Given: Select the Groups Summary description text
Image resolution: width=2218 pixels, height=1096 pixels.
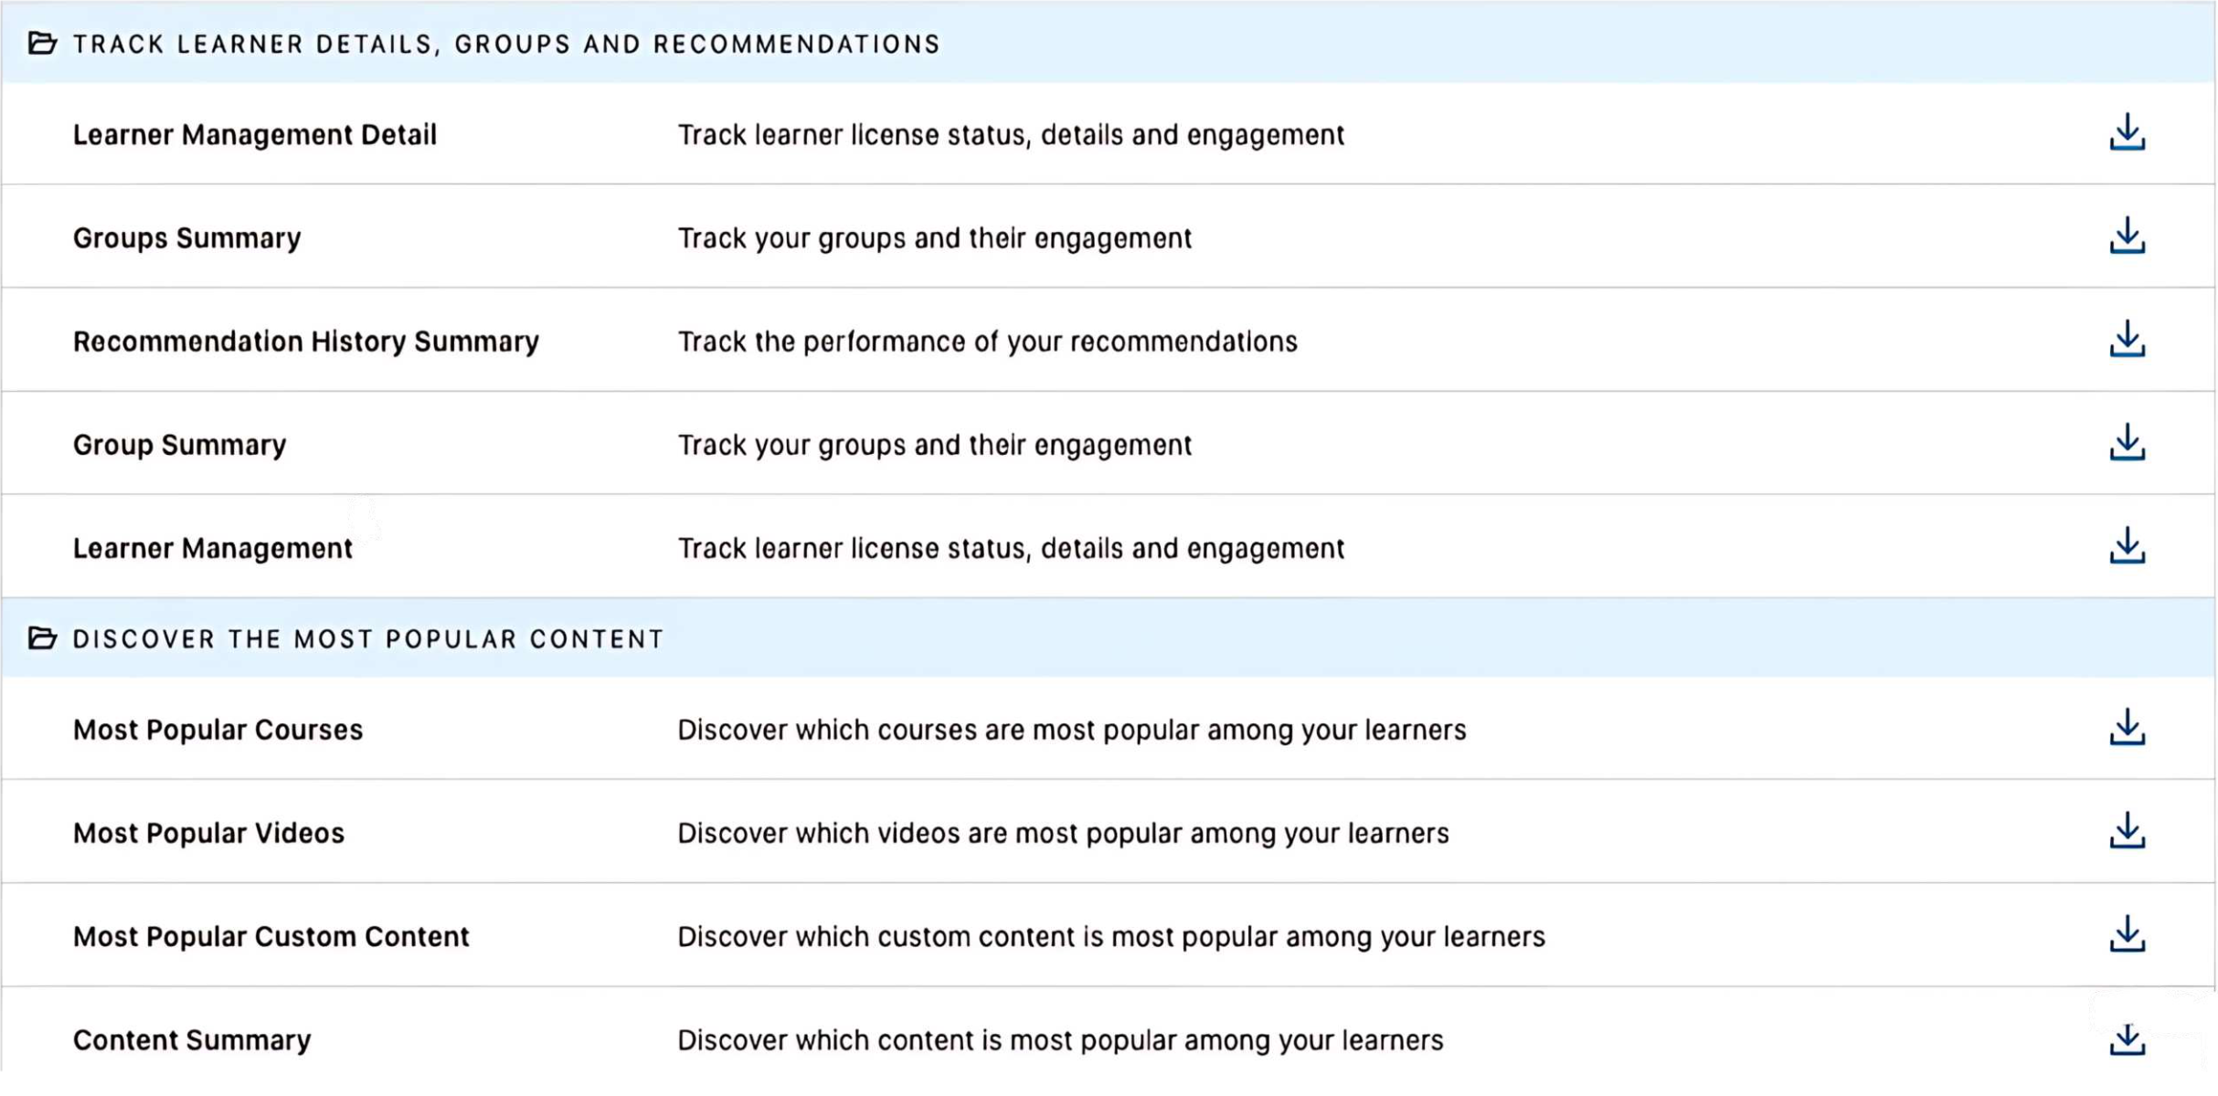Looking at the screenshot, I should pyautogui.click(x=934, y=238).
